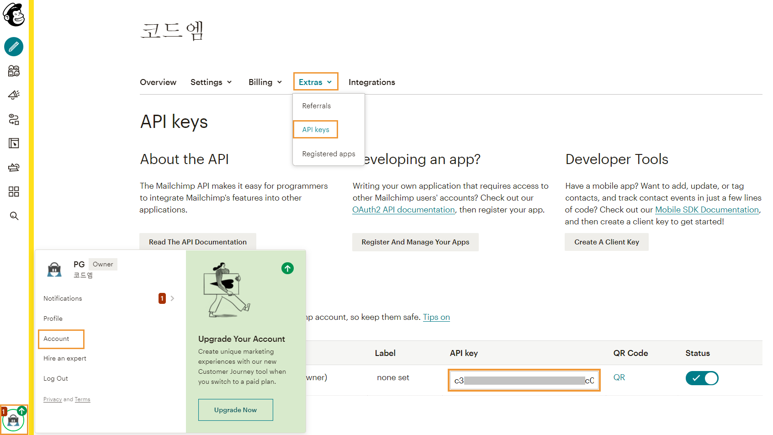This screenshot has width=773, height=435.
Task: Expand the Billing dropdown
Action: (265, 82)
